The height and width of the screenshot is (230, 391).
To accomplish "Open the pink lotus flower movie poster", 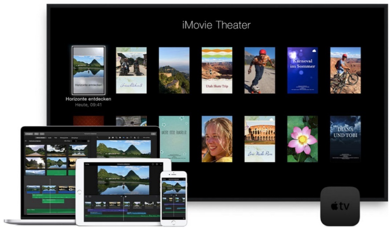I will tap(302, 139).
